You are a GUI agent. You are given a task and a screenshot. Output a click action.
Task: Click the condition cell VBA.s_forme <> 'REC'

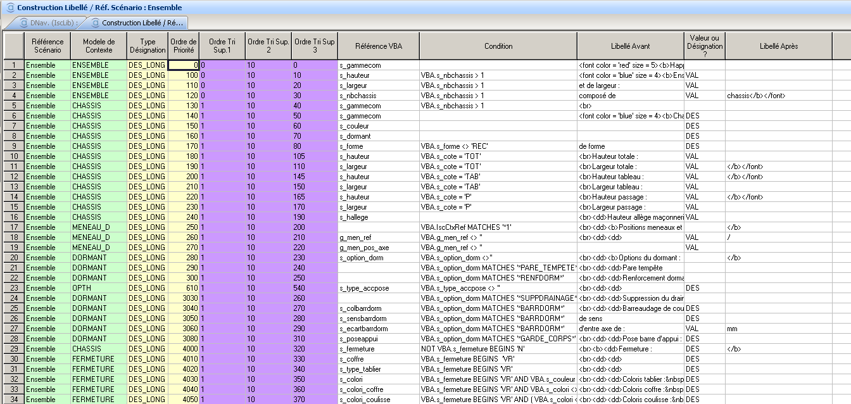pos(498,146)
